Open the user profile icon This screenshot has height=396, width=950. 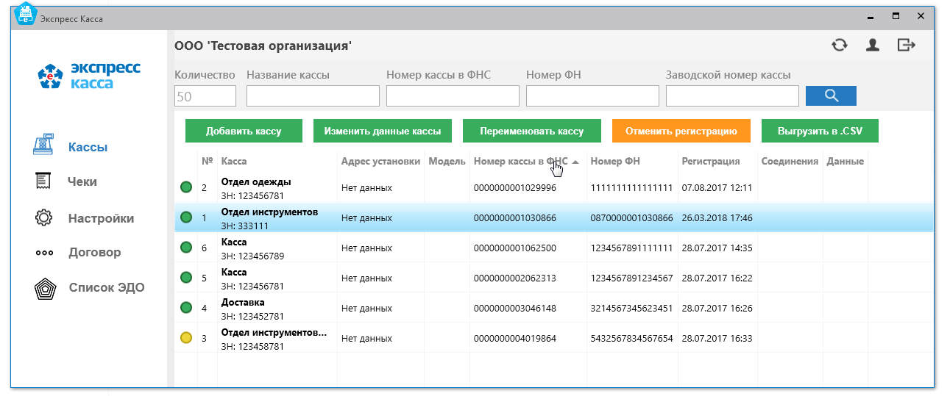click(x=873, y=46)
